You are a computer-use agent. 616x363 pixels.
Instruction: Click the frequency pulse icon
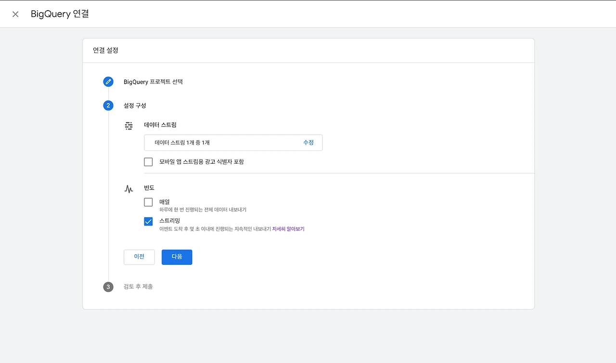[x=128, y=189]
